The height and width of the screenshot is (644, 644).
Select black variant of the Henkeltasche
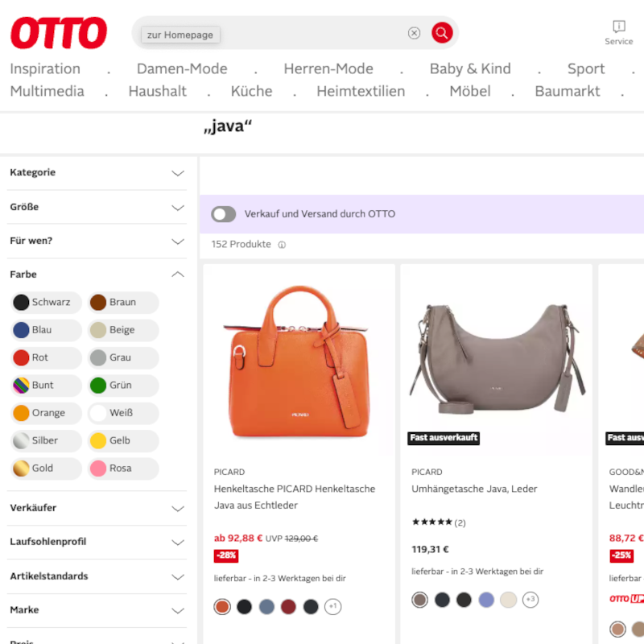pyautogui.click(x=245, y=607)
